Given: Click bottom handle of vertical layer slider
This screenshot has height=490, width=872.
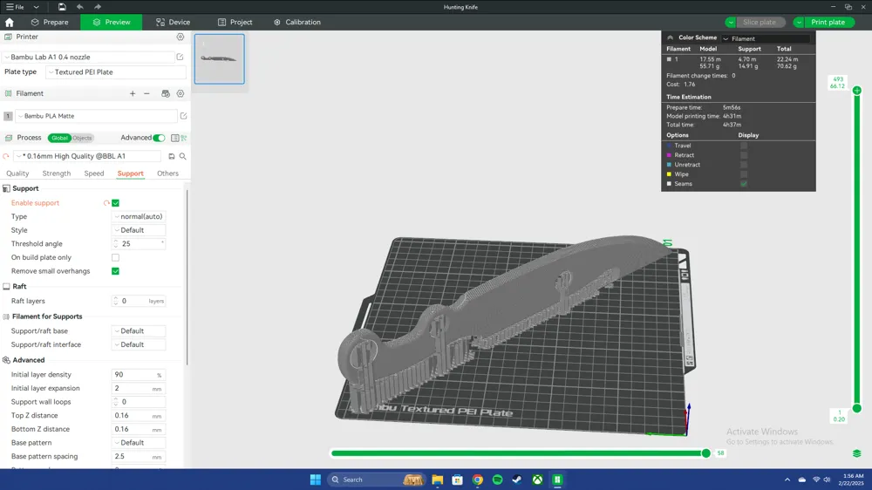Looking at the screenshot, I should [857, 408].
